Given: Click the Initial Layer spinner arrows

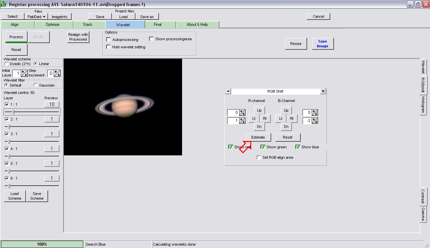Looking at the screenshot, I should 24,73.
